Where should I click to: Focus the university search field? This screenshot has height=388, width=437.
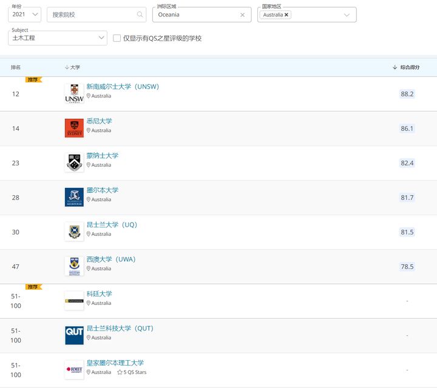tap(97, 15)
